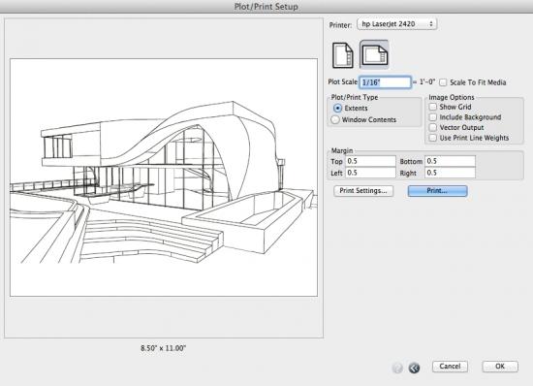The image size is (533, 386).
Task: Enable Include Background checkbox
Action: point(433,117)
